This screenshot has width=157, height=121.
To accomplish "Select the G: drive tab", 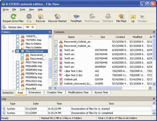I will click(30, 27).
